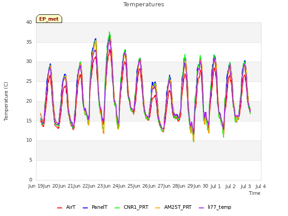Click the 10 y-axis tick label
Image resolution: width=288 pixels, height=216 pixels.
29,140
